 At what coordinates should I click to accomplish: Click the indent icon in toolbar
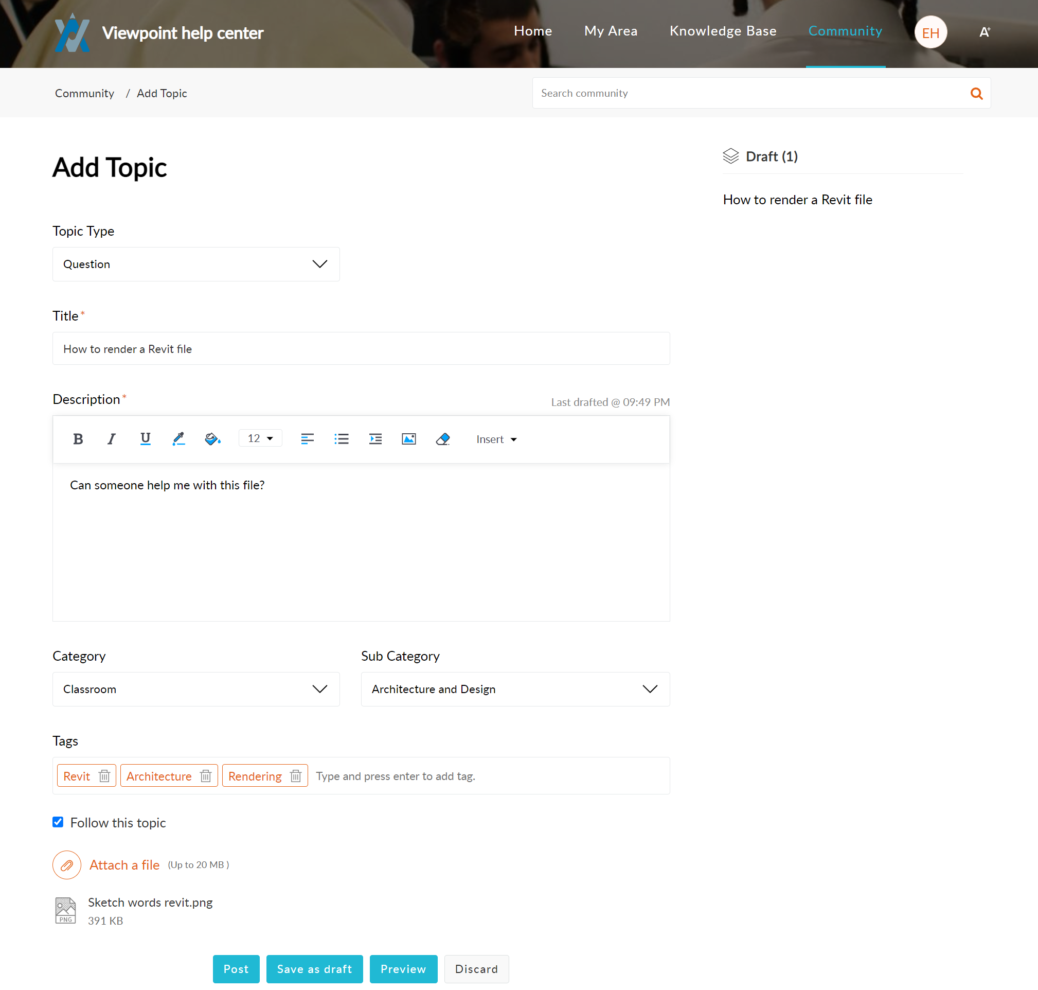(375, 438)
